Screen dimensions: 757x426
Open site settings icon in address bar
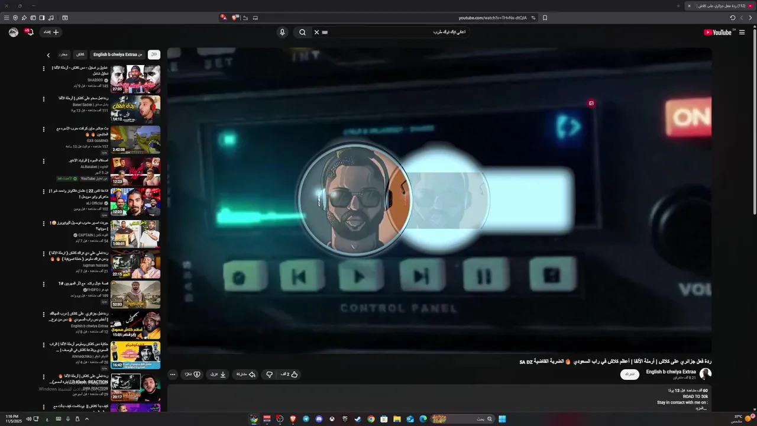pos(533,18)
